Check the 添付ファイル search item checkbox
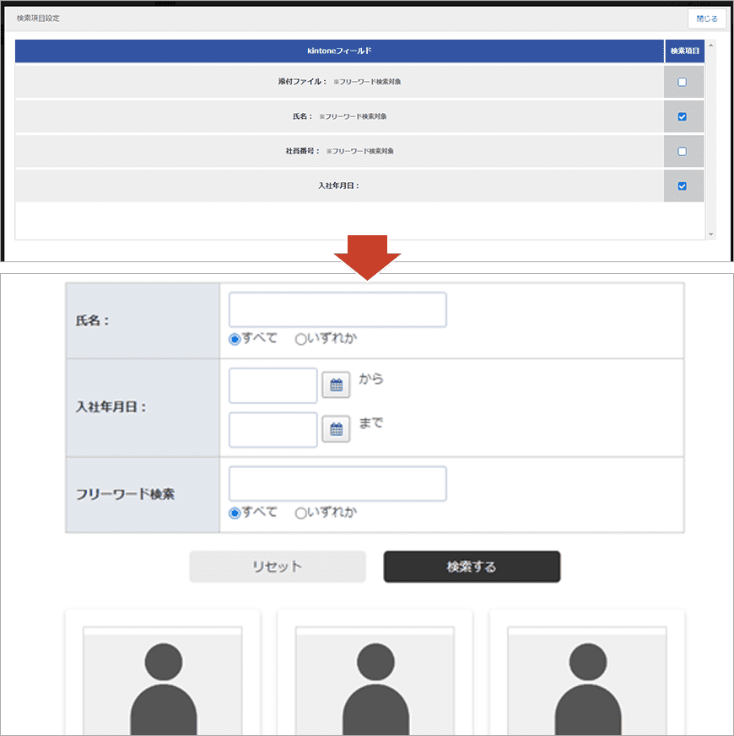This screenshot has width=734, height=736. [683, 82]
